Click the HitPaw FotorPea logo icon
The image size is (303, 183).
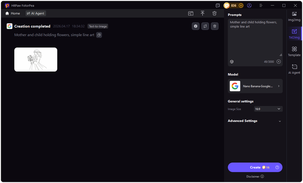tap(7, 6)
